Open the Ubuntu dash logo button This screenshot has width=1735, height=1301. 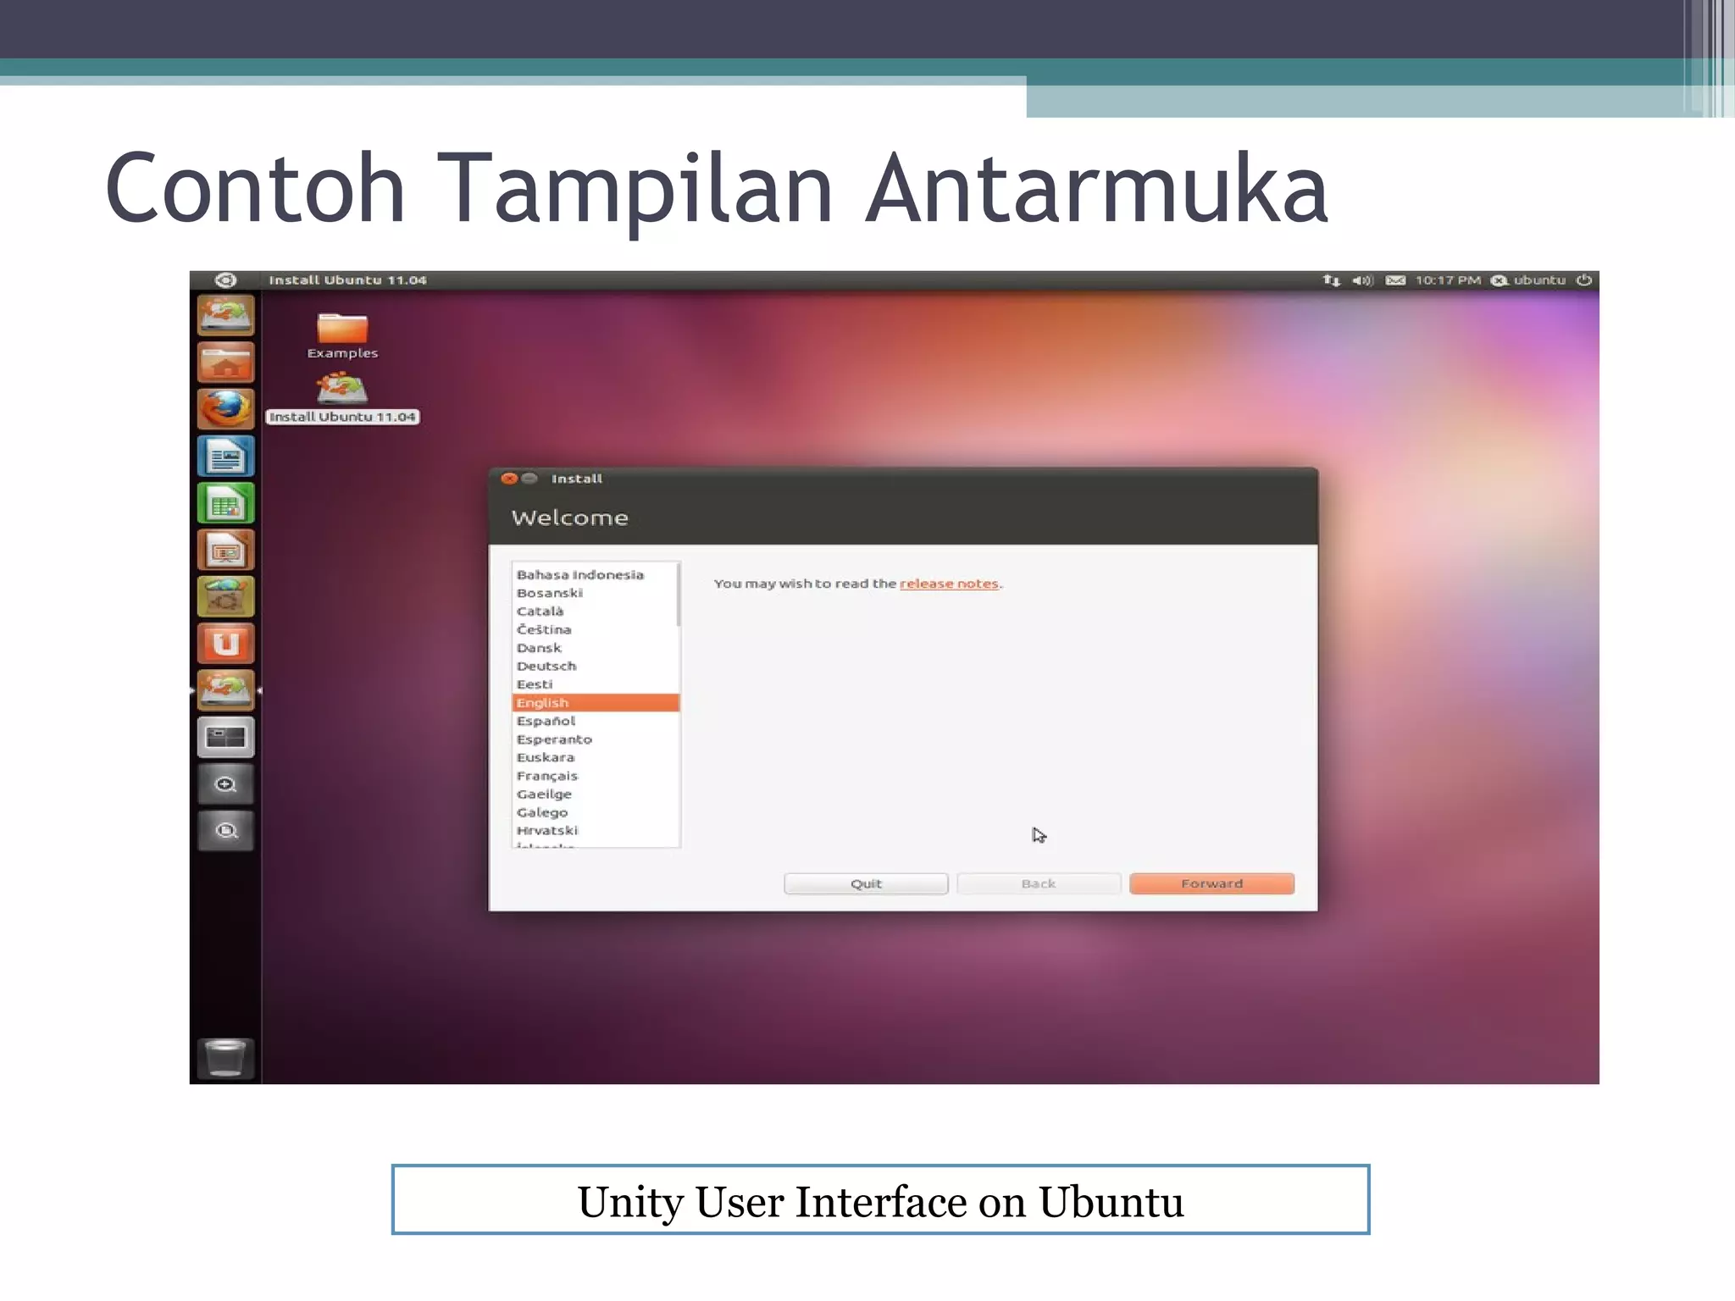pyautogui.click(x=225, y=280)
